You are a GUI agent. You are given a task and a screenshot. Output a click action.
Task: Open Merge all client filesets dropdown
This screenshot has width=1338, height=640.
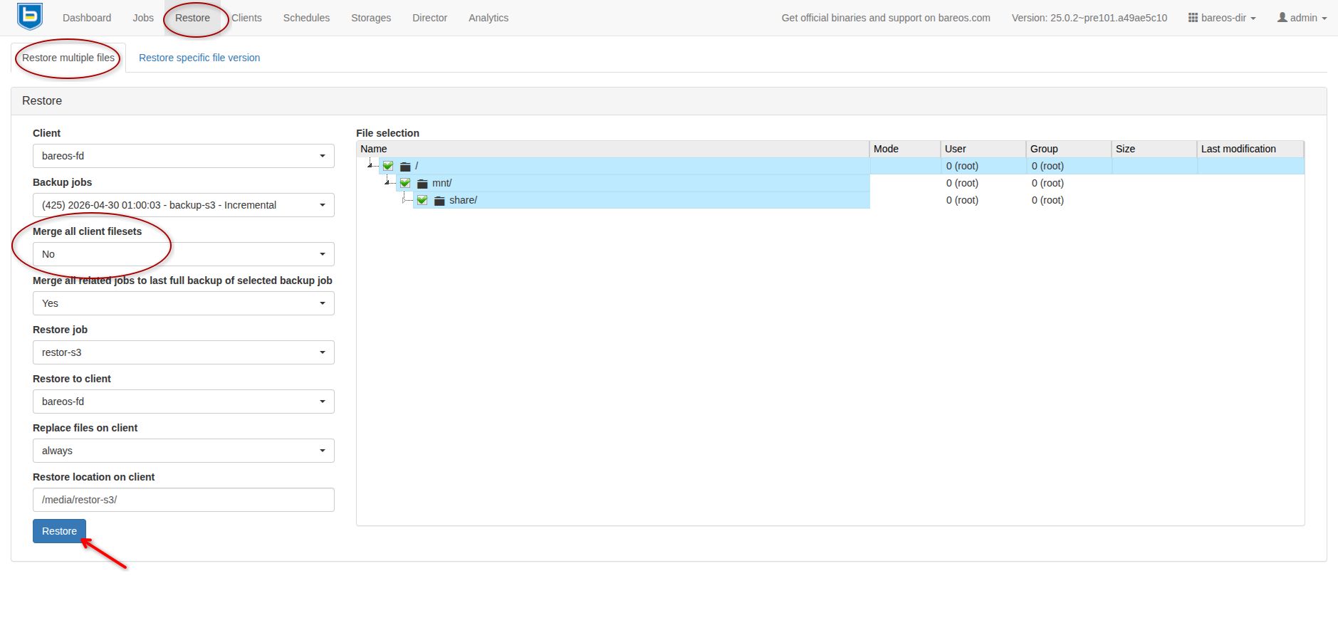(184, 254)
